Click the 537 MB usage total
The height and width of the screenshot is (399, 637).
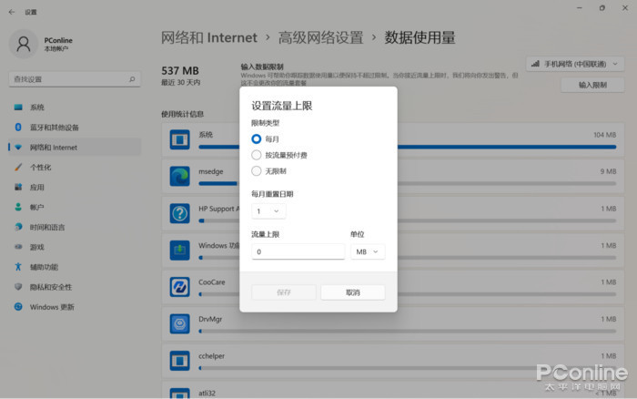180,71
